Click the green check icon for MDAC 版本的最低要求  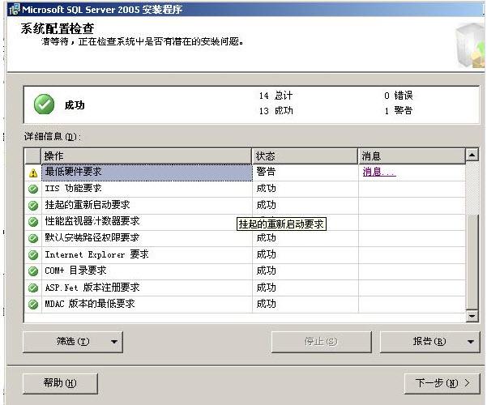[33, 304]
